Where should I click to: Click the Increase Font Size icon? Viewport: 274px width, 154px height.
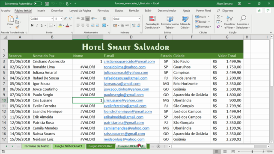point(66,18)
